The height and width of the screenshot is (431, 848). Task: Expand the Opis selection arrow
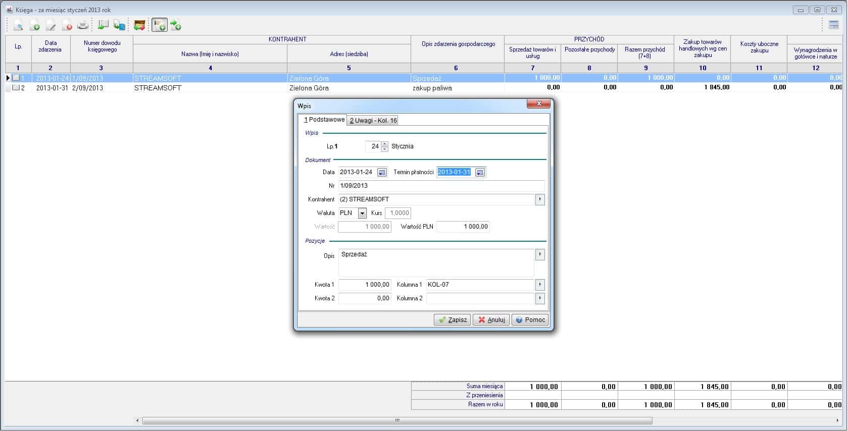(540, 254)
